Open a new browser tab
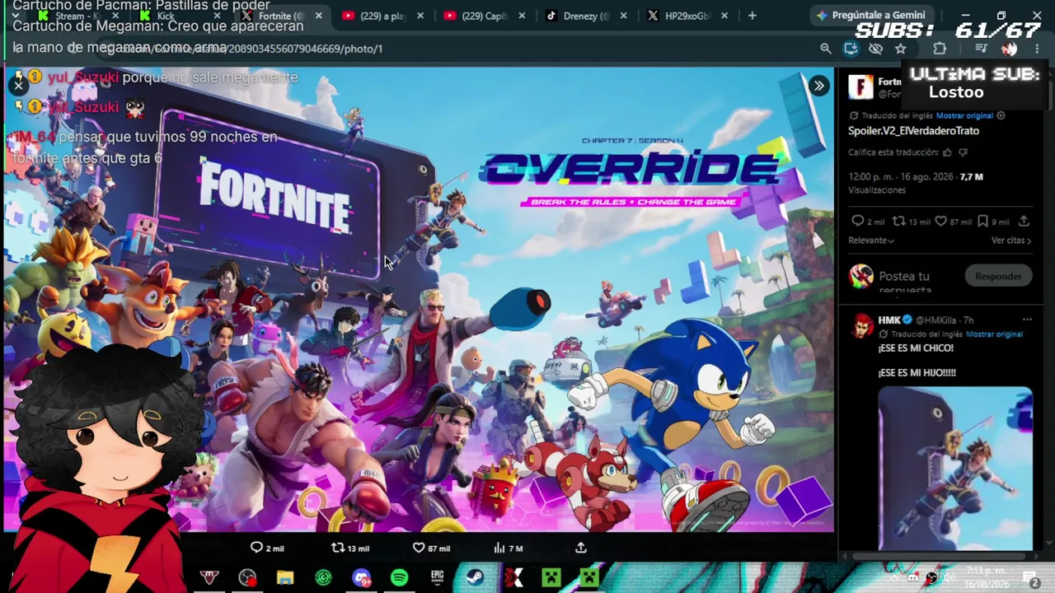Viewport: 1055px width, 593px height. click(x=752, y=16)
